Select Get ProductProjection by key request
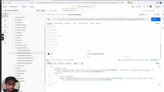This screenshot has height=92, width=164. 26,58
